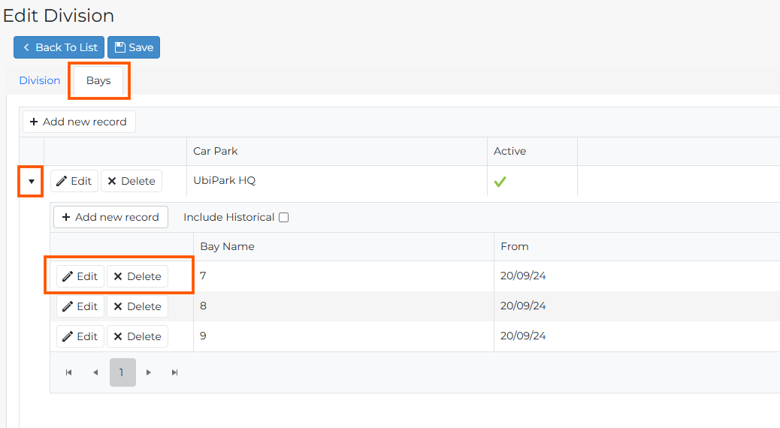Go to next page of bays
The width and height of the screenshot is (780, 428).
(148, 372)
